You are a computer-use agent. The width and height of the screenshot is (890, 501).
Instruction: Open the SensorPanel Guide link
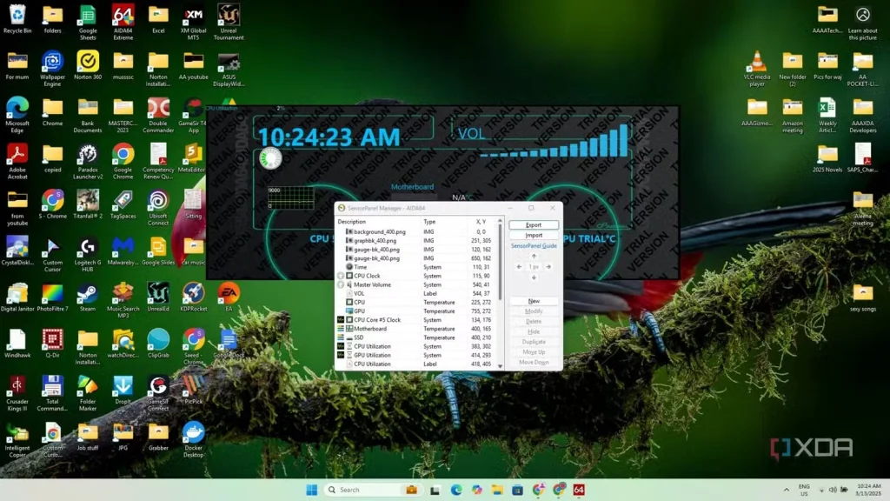(533, 246)
